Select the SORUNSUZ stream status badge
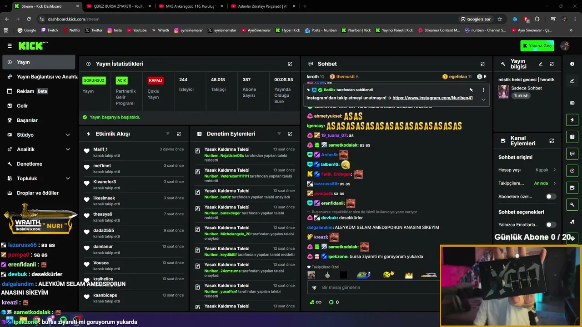Image resolution: width=582 pixels, height=327 pixels. click(94, 80)
